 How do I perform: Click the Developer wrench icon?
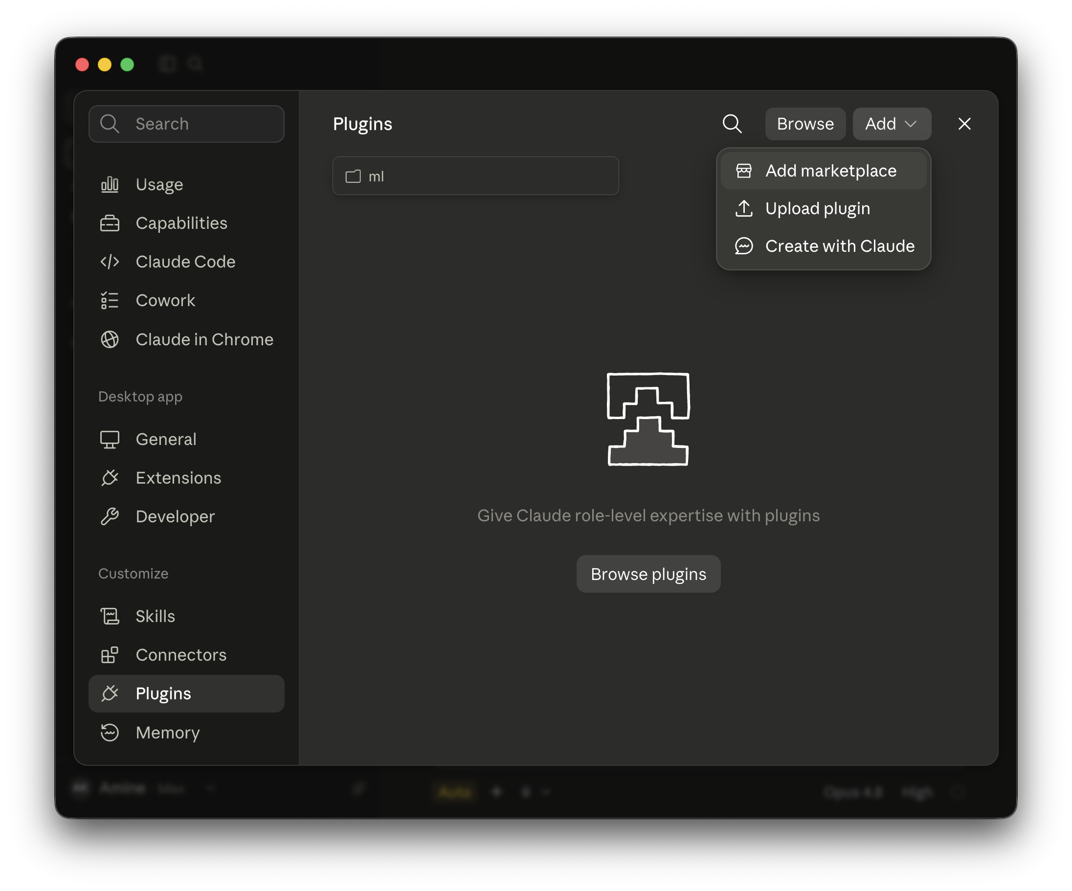click(110, 516)
